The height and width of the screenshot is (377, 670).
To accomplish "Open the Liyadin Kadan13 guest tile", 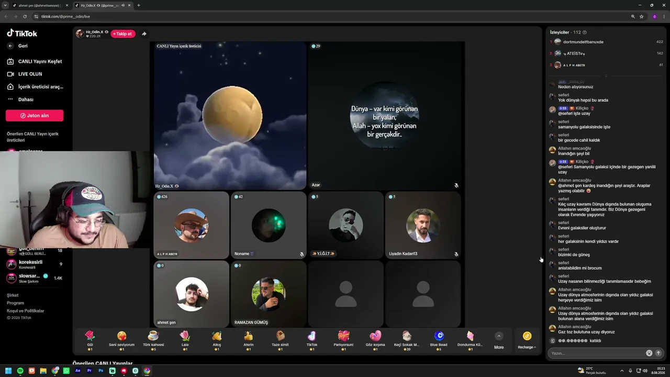I will coord(423,225).
